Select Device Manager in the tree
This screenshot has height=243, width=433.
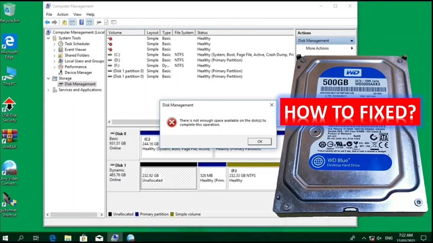click(x=78, y=73)
